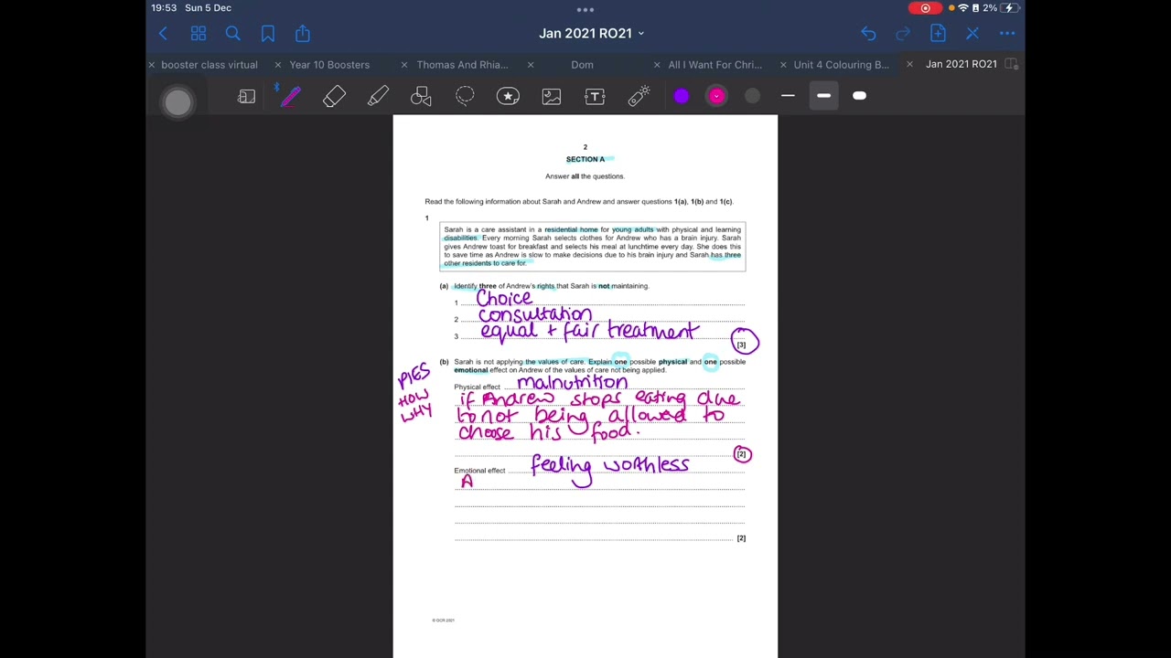This screenshot has width=1171, height=658.
Task: Close the editing toolbar with the X
Action: click(x=972, y=34)
